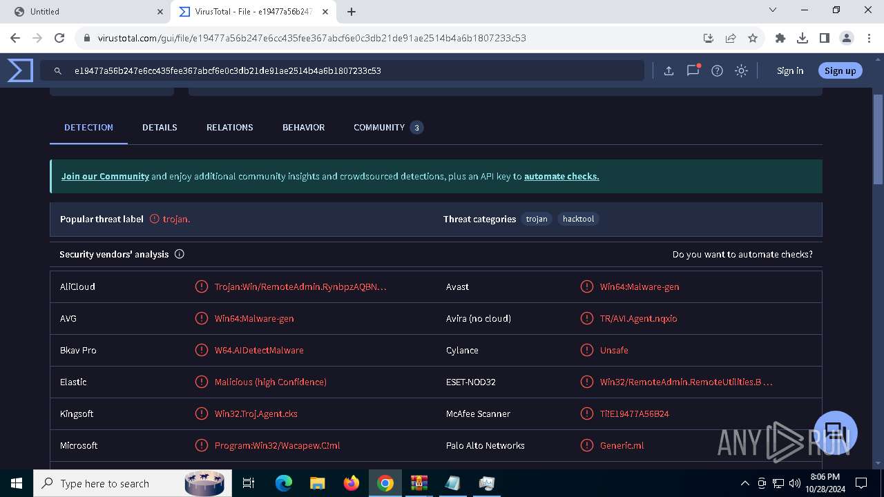This screenshot has width=884, height=497.
Task: Click the VirusTotal hash search field
Action: point(342,70)
